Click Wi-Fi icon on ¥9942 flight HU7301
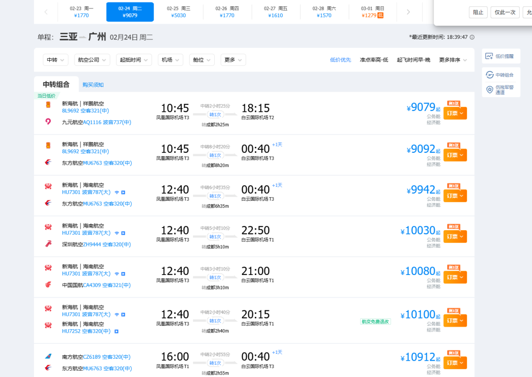The height and width of the screenshot is (377, 532). click(117, 192)
